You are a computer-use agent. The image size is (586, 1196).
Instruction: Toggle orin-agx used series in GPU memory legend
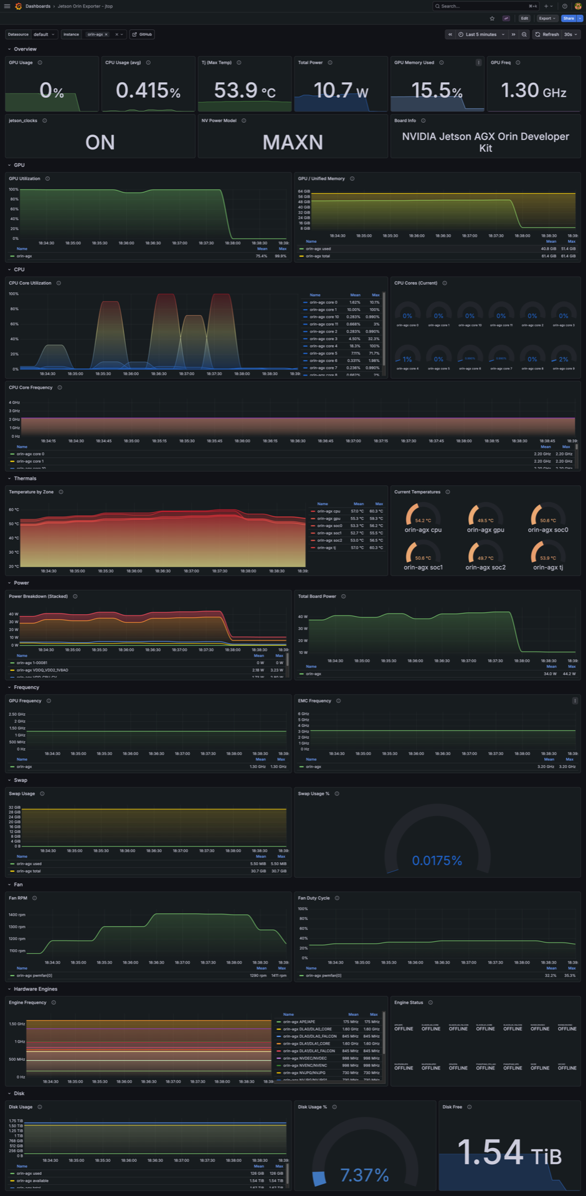(x=318, y=249)
